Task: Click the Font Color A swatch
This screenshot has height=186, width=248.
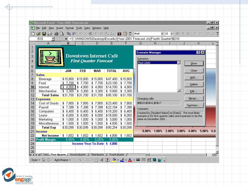Action: (x=130, y=160)
